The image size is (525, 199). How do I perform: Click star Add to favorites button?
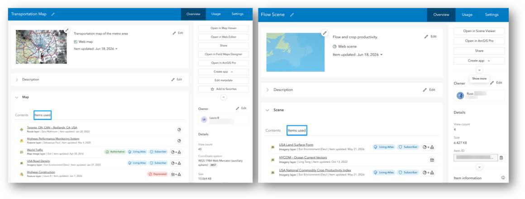coord(223,89)
